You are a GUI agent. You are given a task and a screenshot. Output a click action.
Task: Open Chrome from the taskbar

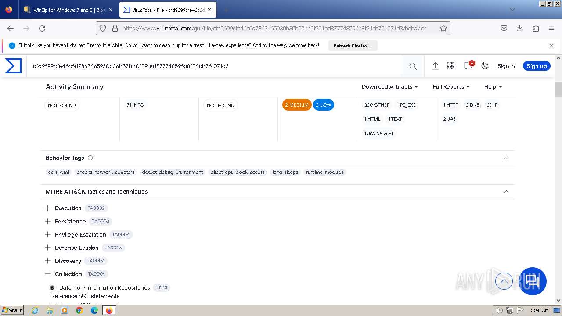tap(79, 310)
